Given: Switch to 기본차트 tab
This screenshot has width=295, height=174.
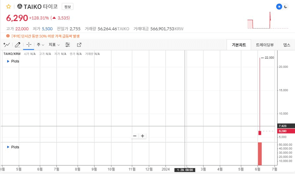Looking at the screenshot, I should coord(239,45).
